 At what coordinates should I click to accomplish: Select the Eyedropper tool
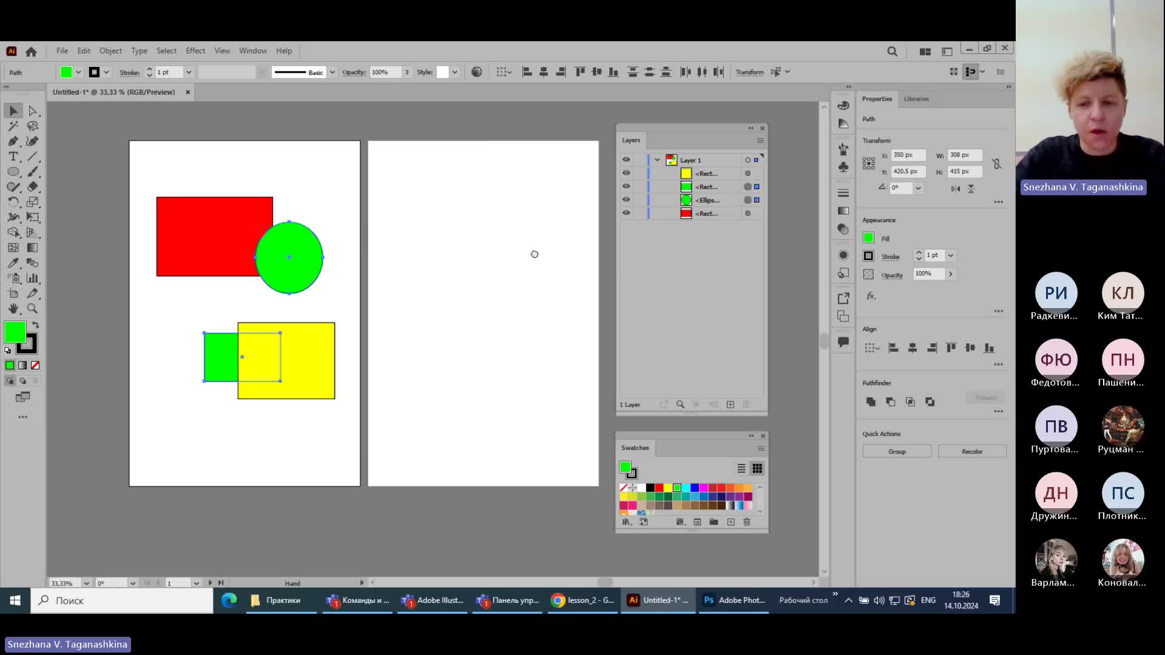tap(13, 263)
